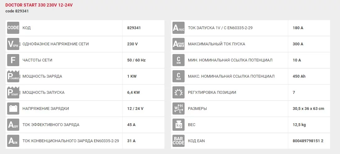Click the 6,4 KW value
The height and width of the screenshot is (154, 340).
tap(134, 93)
